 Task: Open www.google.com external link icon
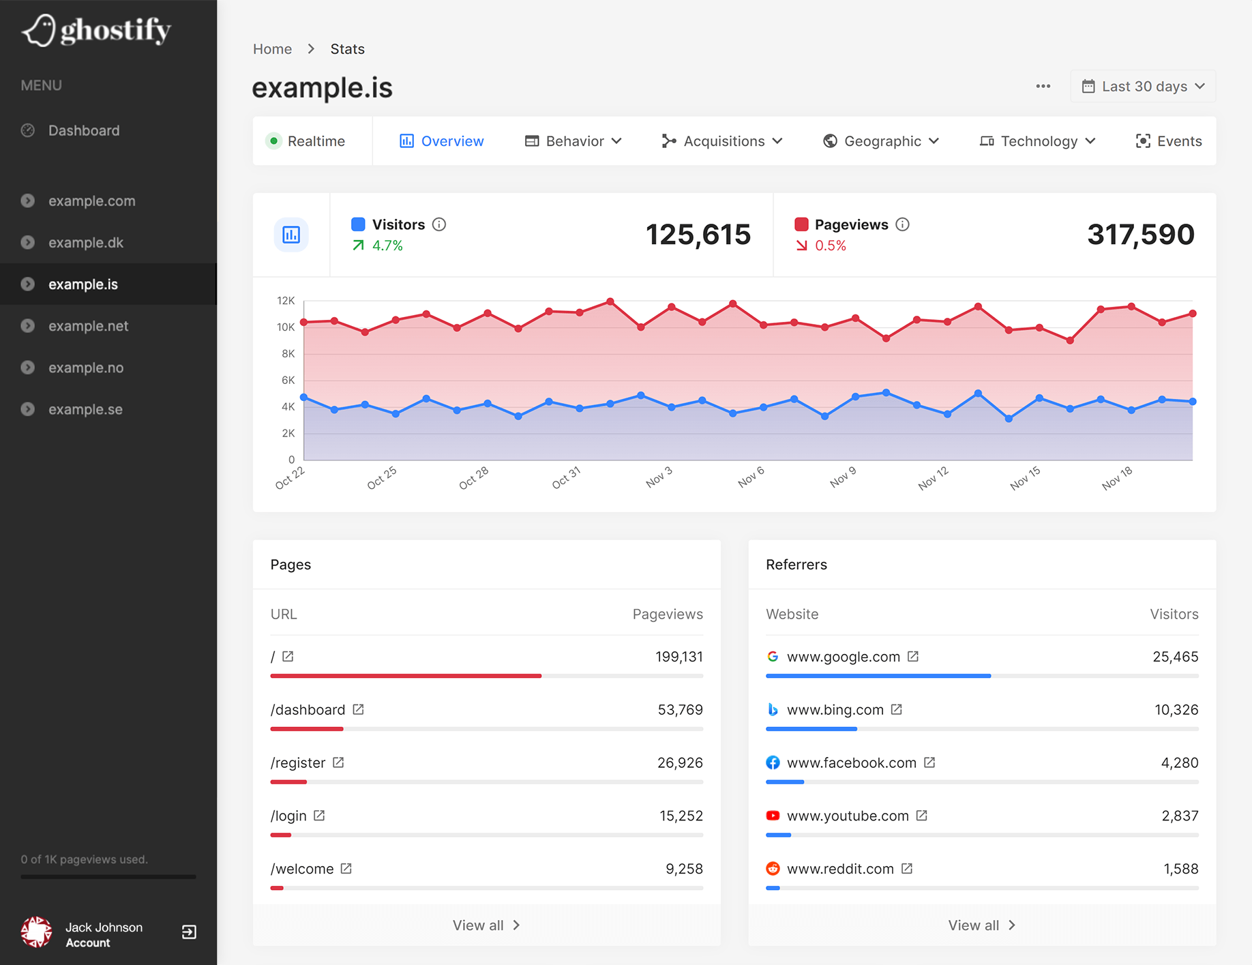[913, 656]
